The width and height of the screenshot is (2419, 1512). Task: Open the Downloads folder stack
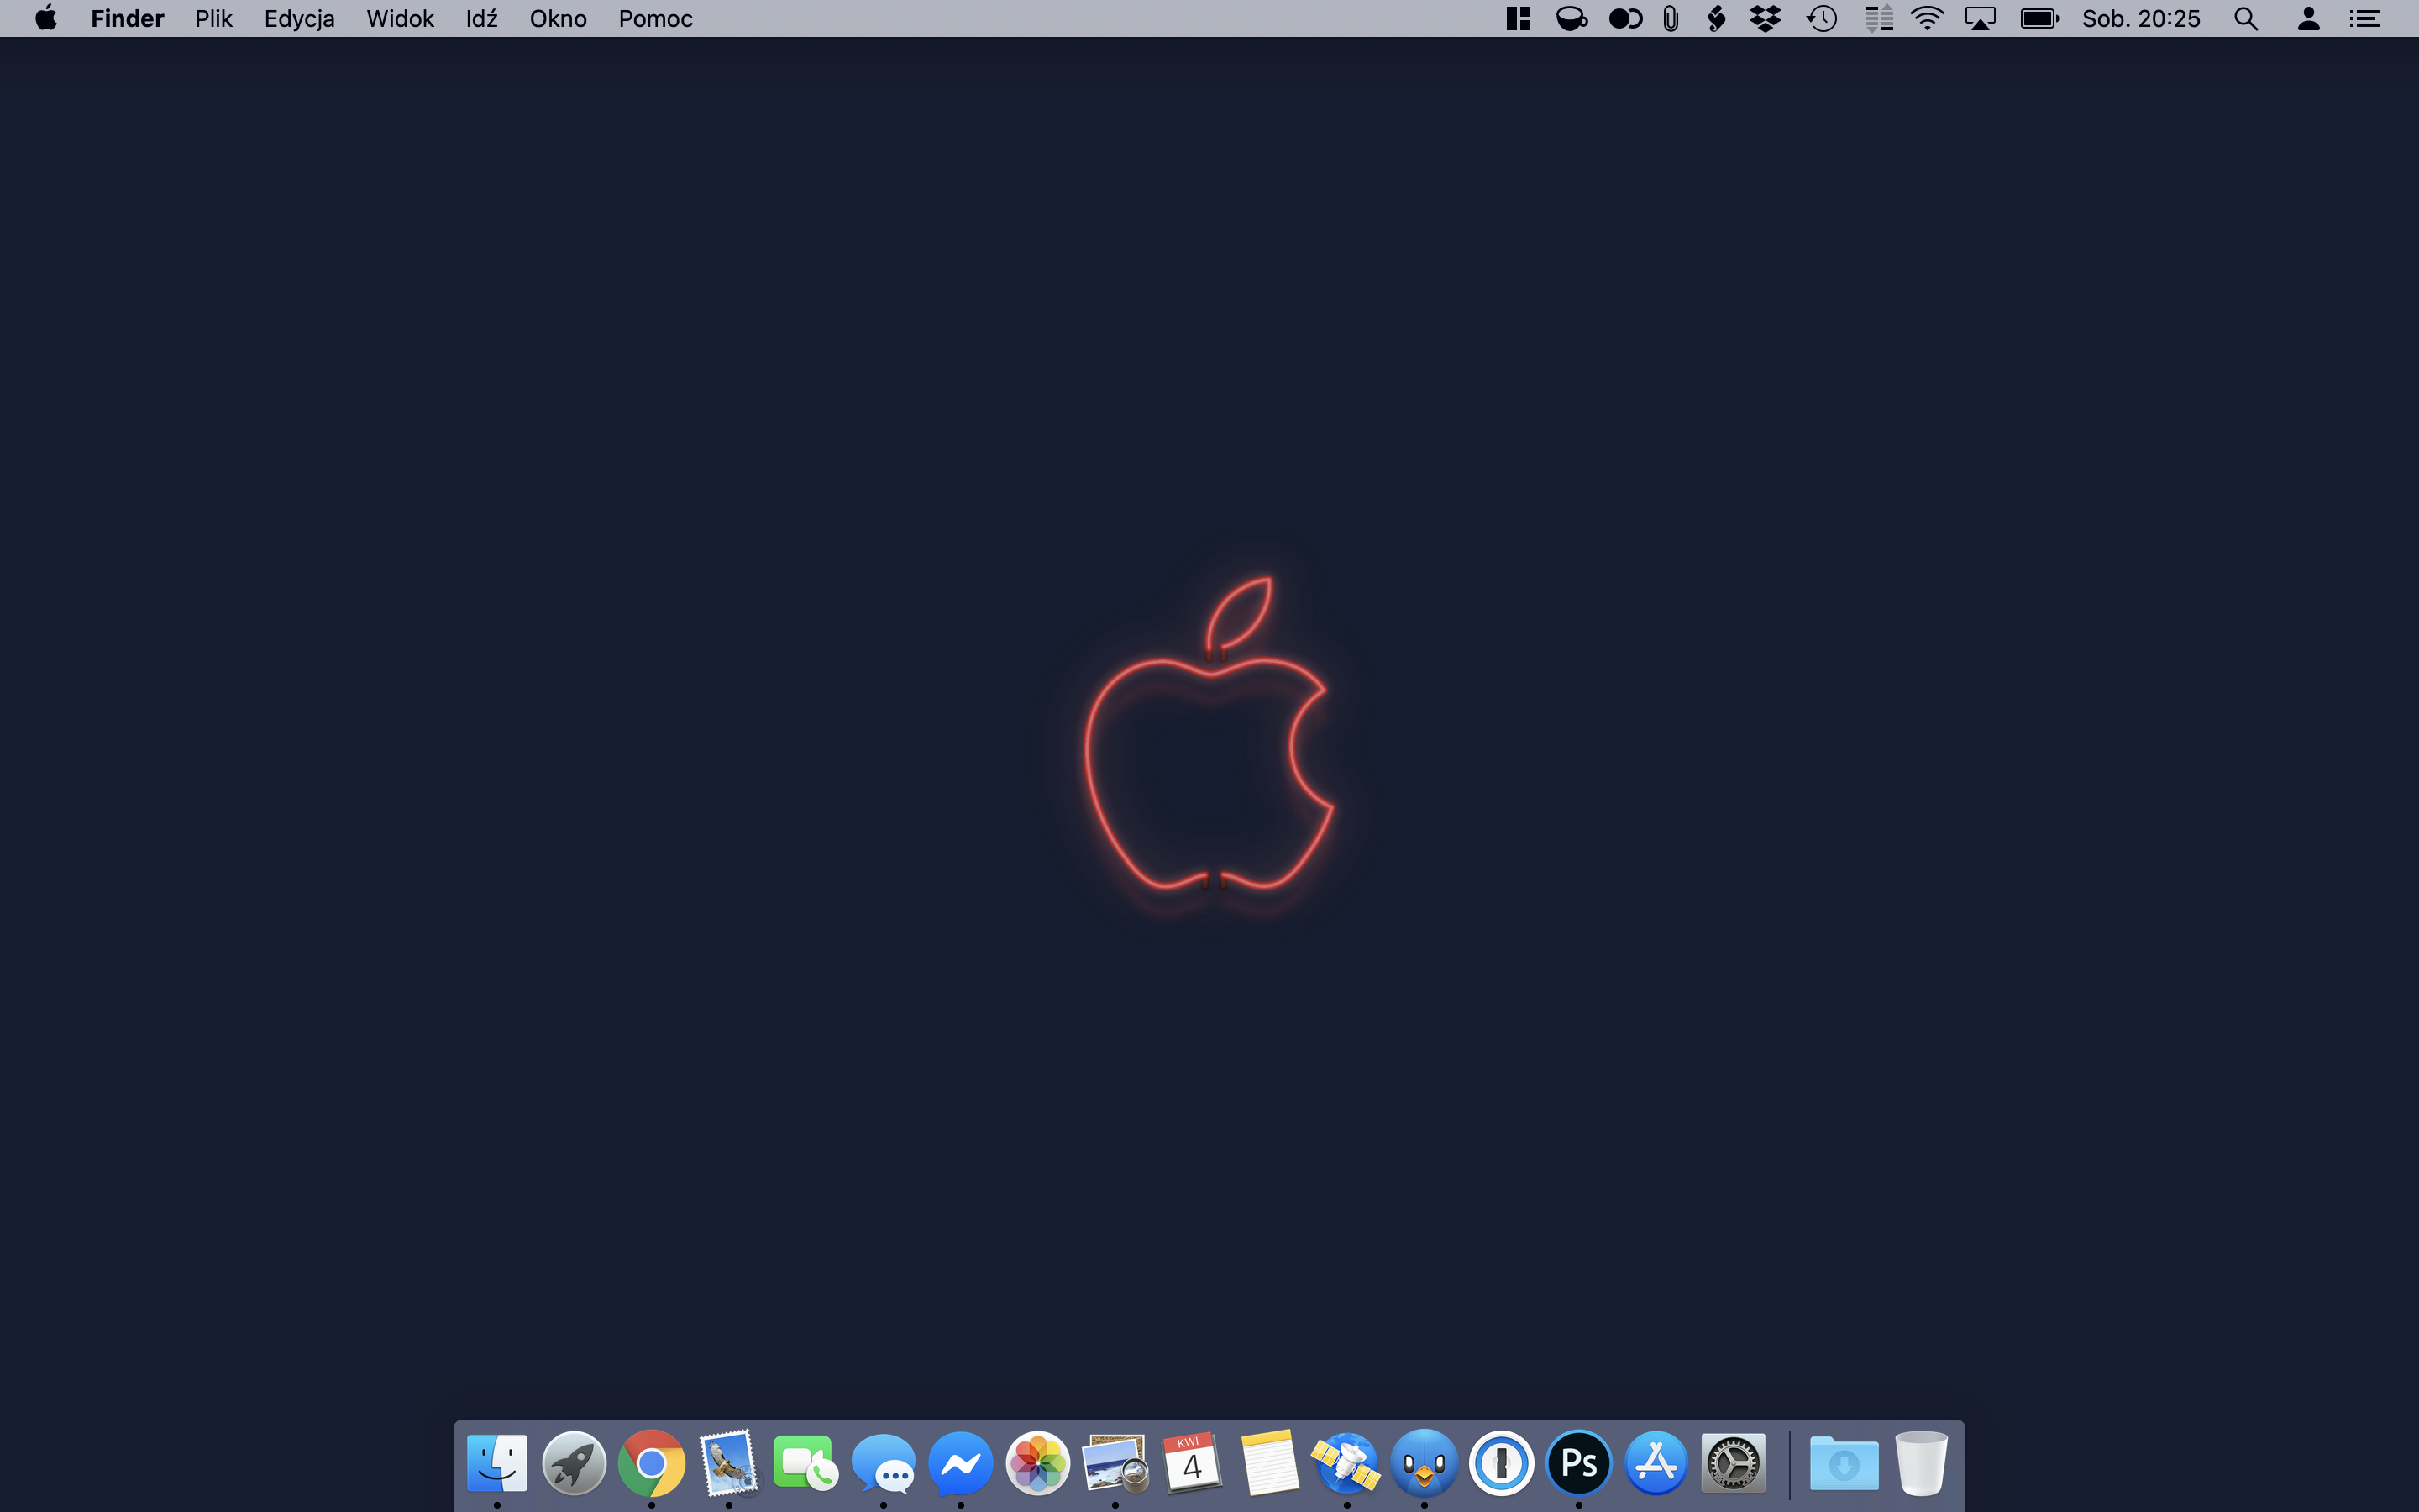click(x=1844, y=1463)
